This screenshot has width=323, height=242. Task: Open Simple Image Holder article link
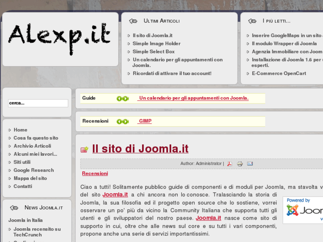pyautogui.click(x=156, y=44)
